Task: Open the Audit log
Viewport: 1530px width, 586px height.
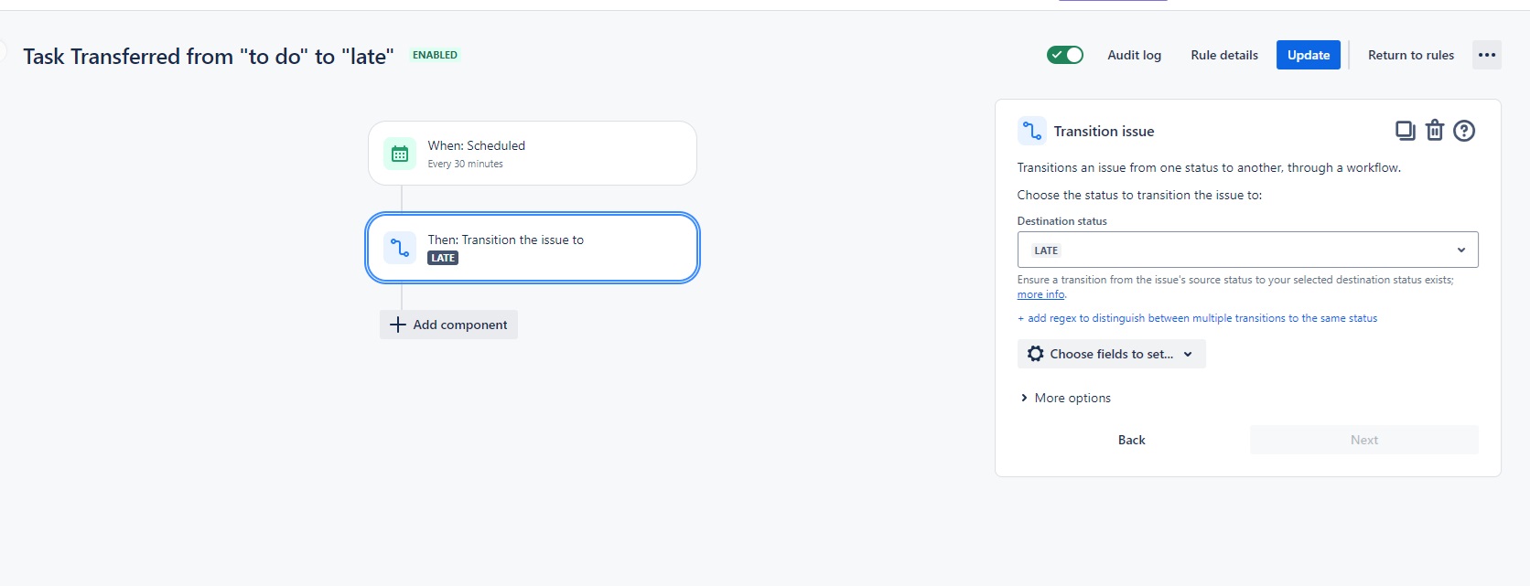Action: [1134, 55]
